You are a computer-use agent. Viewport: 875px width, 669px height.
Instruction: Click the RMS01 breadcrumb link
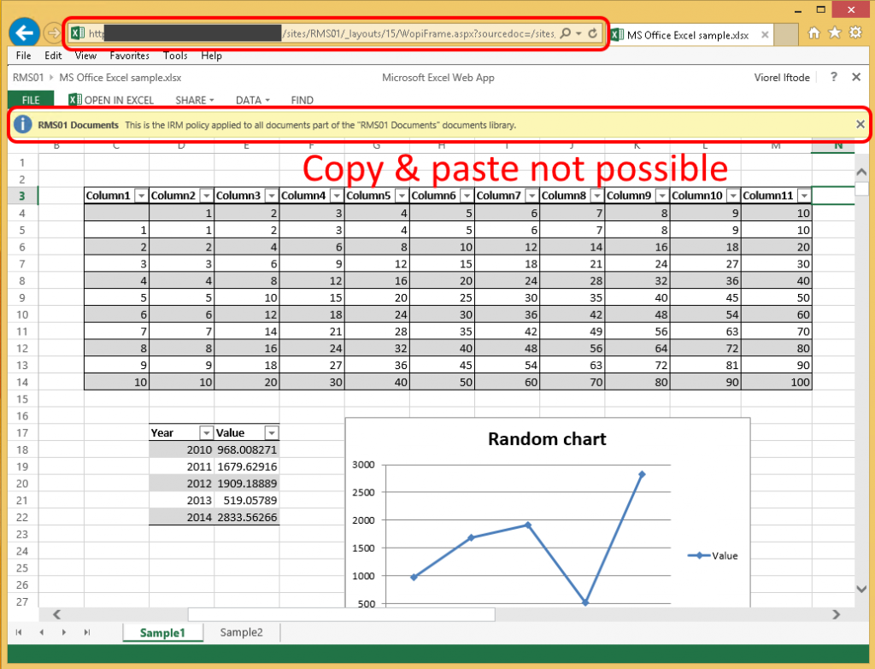(28, 78)
